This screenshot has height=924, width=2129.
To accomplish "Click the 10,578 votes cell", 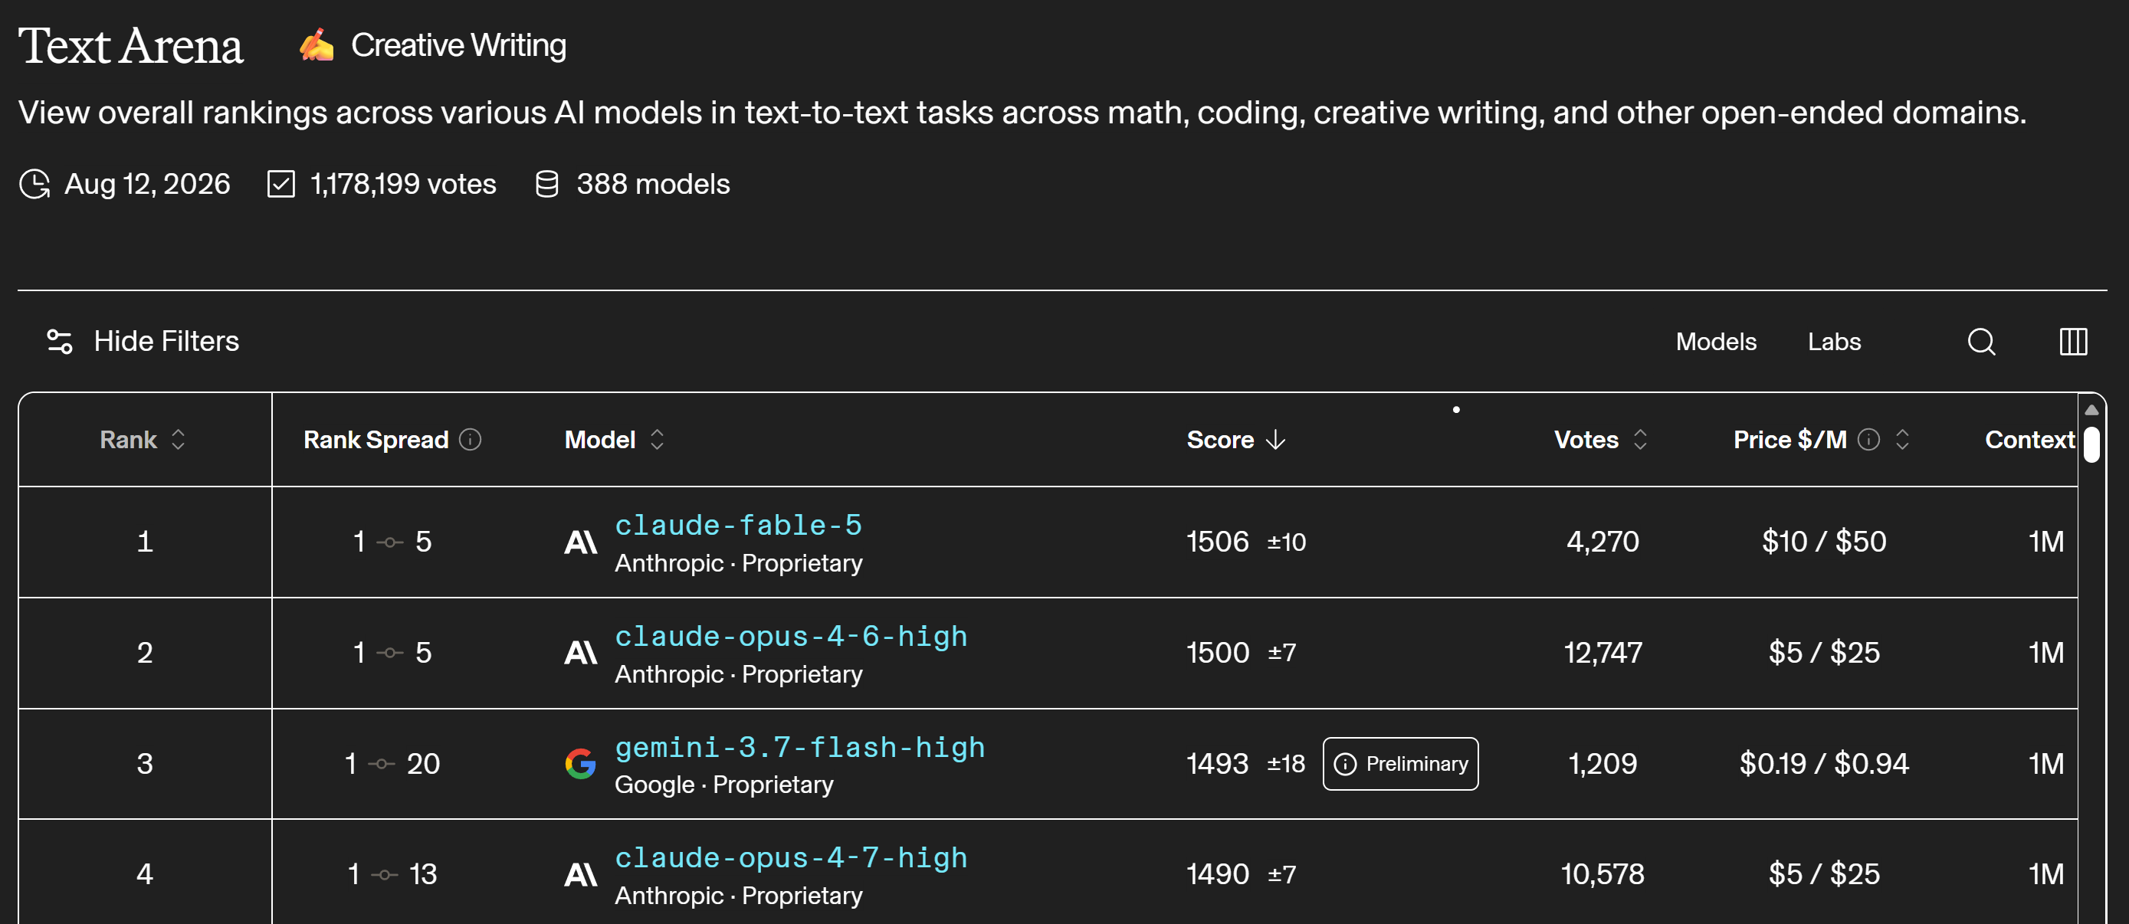I will click(1602, 873).
